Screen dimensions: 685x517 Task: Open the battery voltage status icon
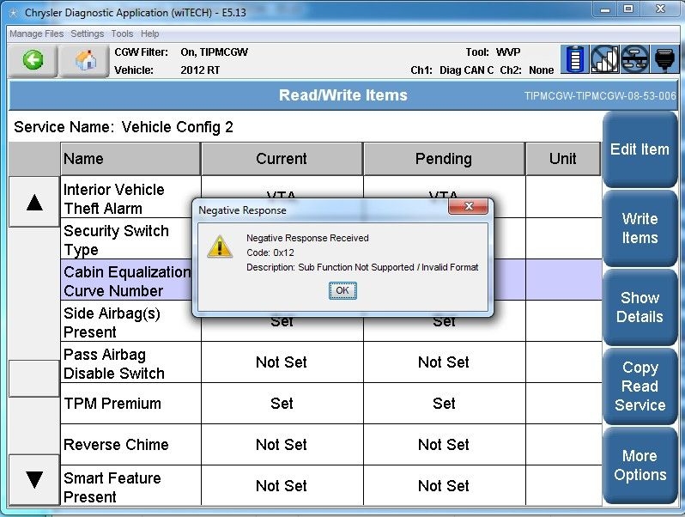[575, 59]
